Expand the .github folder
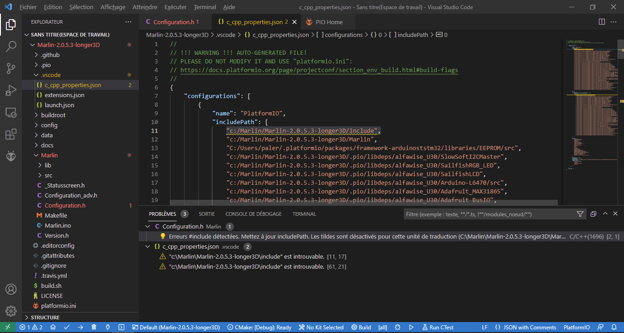624x333 pixels. (x=37, y=55)
